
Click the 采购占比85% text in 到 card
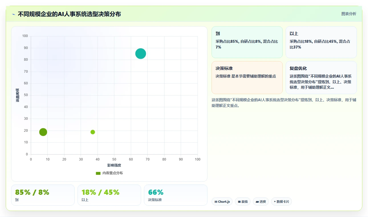tap(227, 41)
